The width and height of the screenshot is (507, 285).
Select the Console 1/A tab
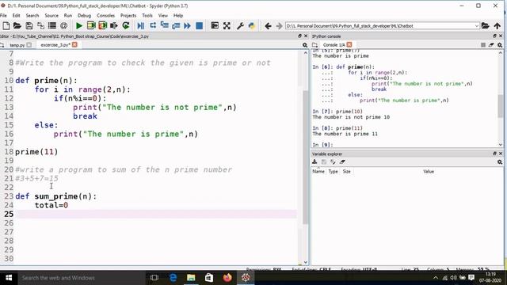point(334,45)
